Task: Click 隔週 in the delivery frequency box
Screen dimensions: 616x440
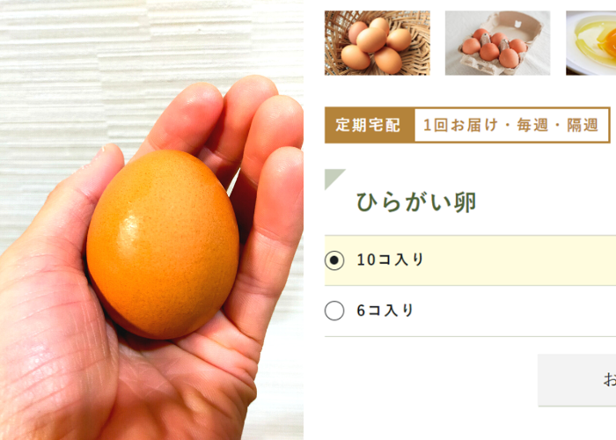Action: click(583, 125)
